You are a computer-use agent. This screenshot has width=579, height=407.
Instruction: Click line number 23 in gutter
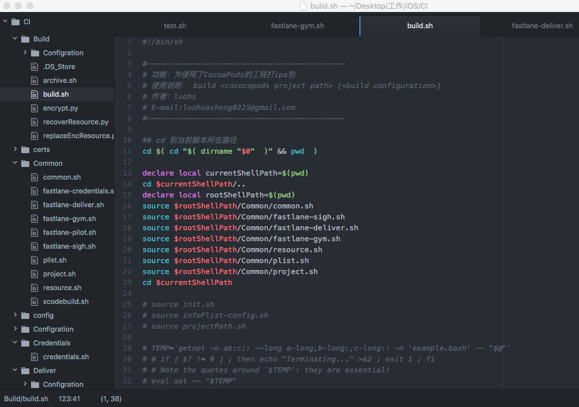pyautogui.click(x=127, y=283)
